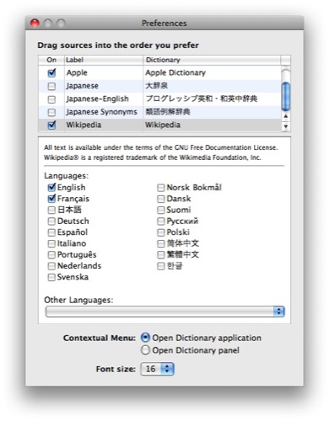This screenshot has height=421, width=329.
Task: Enable the 简体中文 language checkbox
Action: tap(161, 243)
